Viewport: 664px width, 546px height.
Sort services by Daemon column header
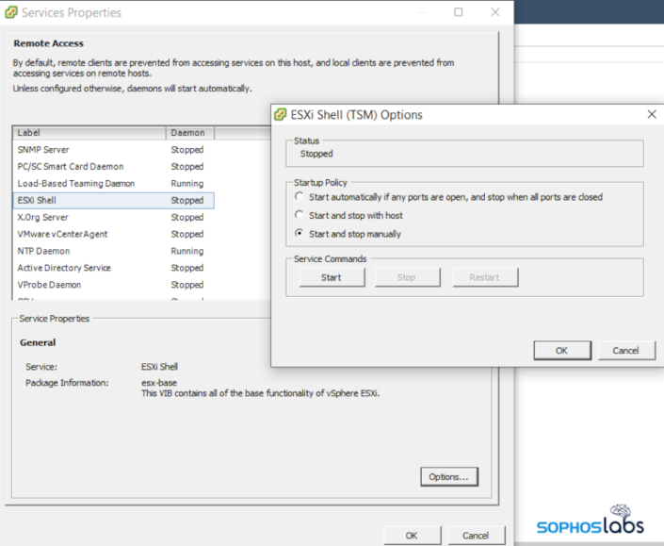point(188,133)
